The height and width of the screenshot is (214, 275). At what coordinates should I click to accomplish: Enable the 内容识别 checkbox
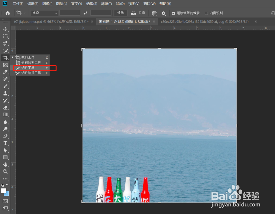[x=206, y=13]
